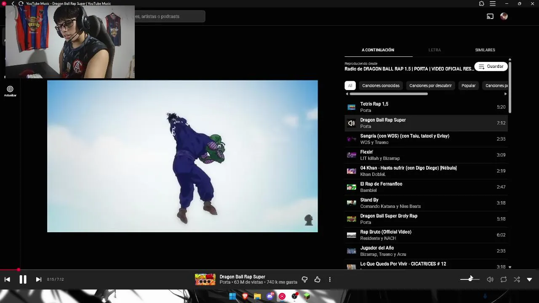Go back with the title bar arrow
539x303 pixels.
[13, 3]
